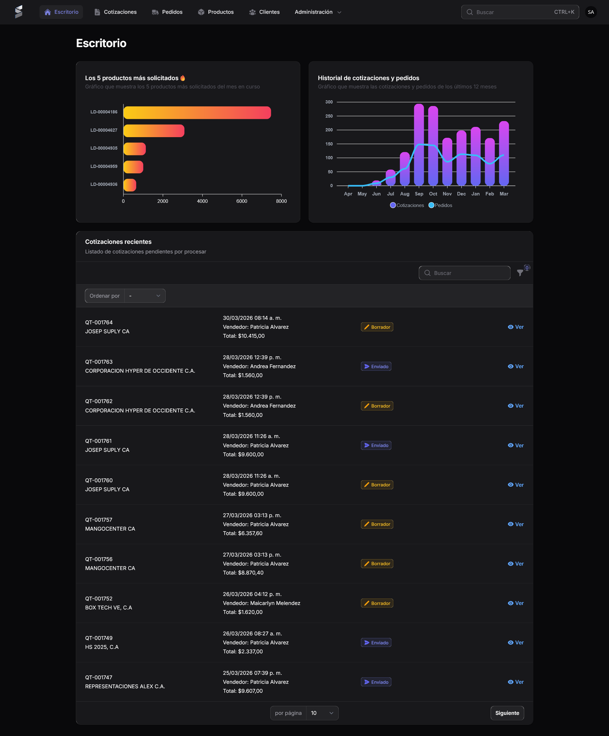Navigate to Productos in the navbar
Viewport: 609px width, 736px height.
[x=216, y=12]
